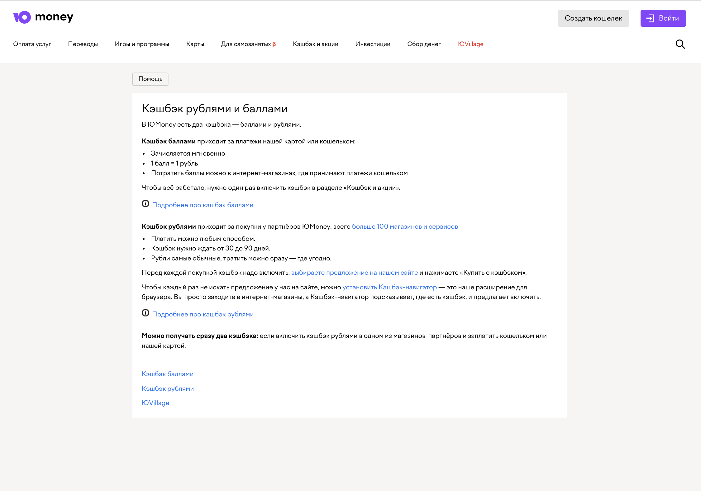Select Карты menu item
Image resolution: width=701 pixels, height=491 pixels.
click(x=195, y=44)
